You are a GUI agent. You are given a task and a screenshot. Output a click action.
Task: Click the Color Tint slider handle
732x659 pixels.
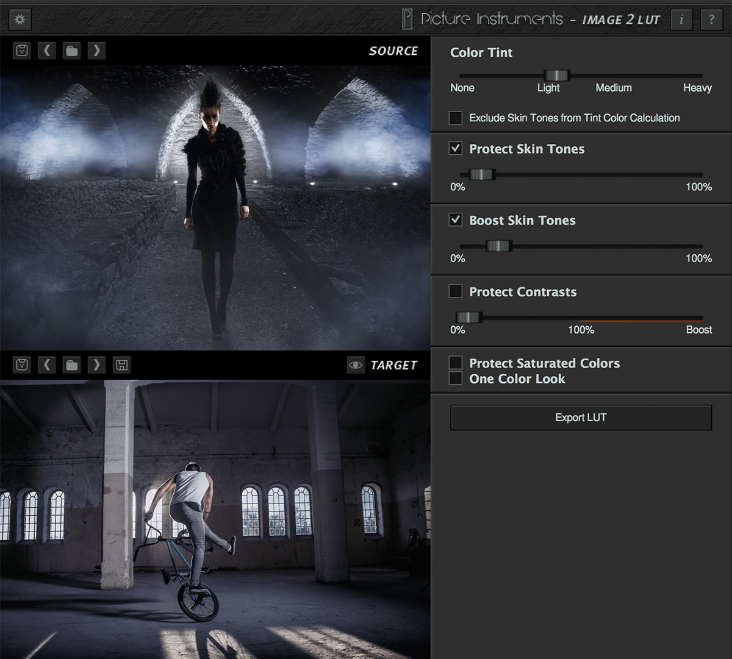(556, 76)
